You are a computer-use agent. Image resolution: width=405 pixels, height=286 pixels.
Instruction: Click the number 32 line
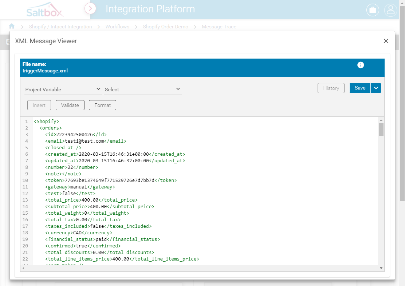[72, 167]
